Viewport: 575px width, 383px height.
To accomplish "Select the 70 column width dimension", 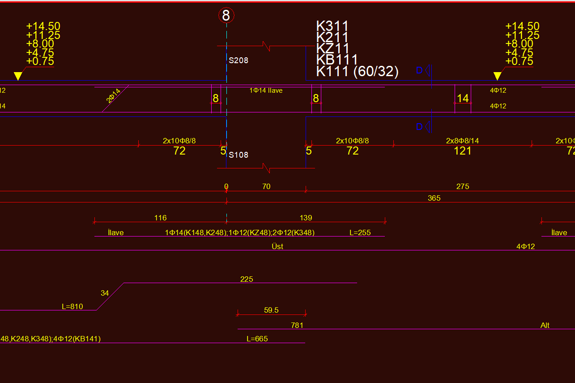I will (266, 186).
